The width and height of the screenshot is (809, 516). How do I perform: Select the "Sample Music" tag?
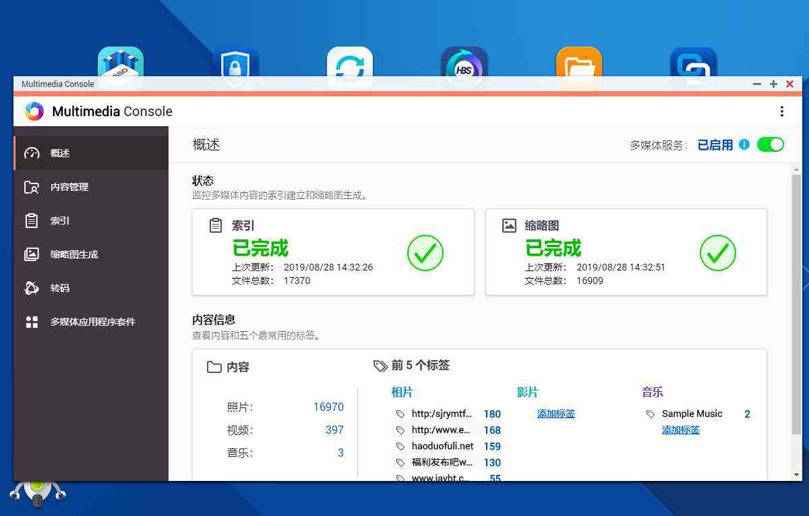[692, 413]
